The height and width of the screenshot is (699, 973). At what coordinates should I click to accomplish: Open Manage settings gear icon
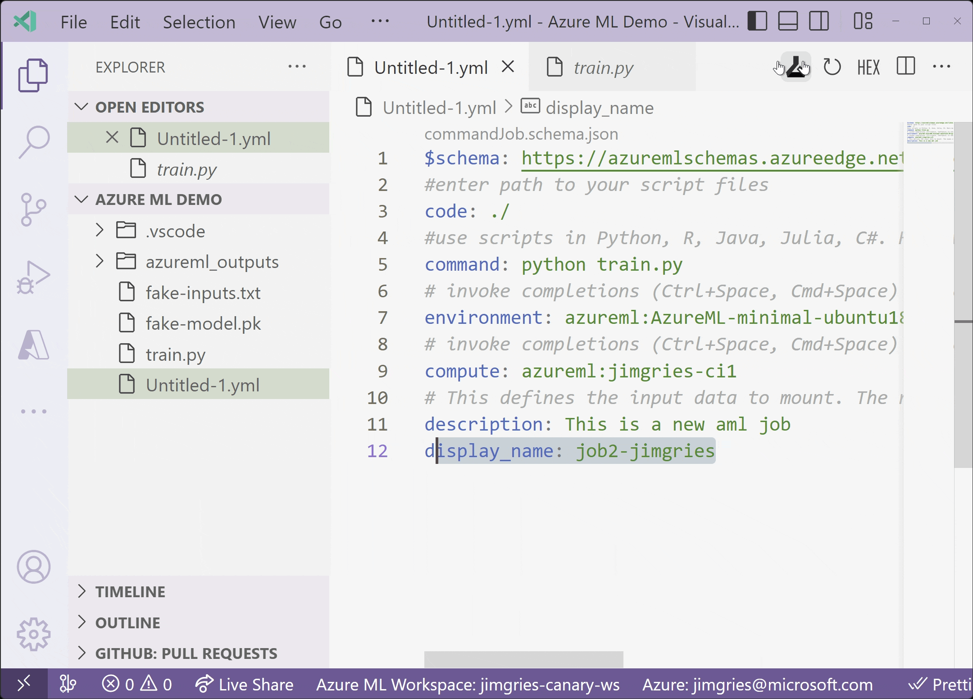point(34,634)
